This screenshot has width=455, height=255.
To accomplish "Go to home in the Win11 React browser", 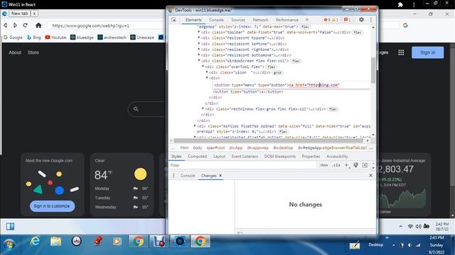I will click(x=38, y=25).
